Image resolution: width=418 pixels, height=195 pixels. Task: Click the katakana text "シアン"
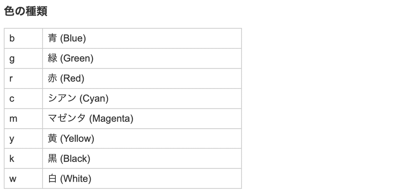coord(62,99)
